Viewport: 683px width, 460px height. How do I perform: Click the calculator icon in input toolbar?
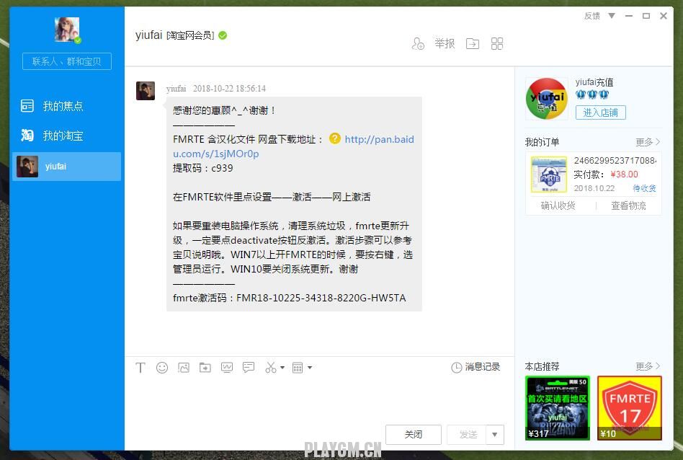point(298,368)
